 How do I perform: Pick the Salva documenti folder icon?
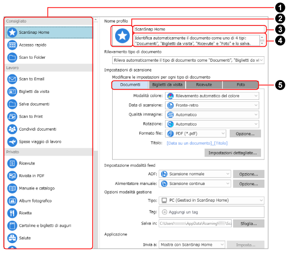tap(12, 104)
